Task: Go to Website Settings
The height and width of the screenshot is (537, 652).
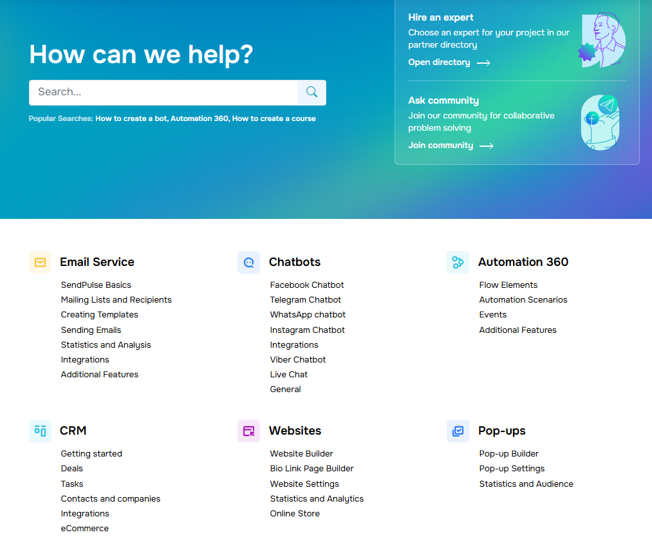Action: pyautogui.click(x=304, y=484)
